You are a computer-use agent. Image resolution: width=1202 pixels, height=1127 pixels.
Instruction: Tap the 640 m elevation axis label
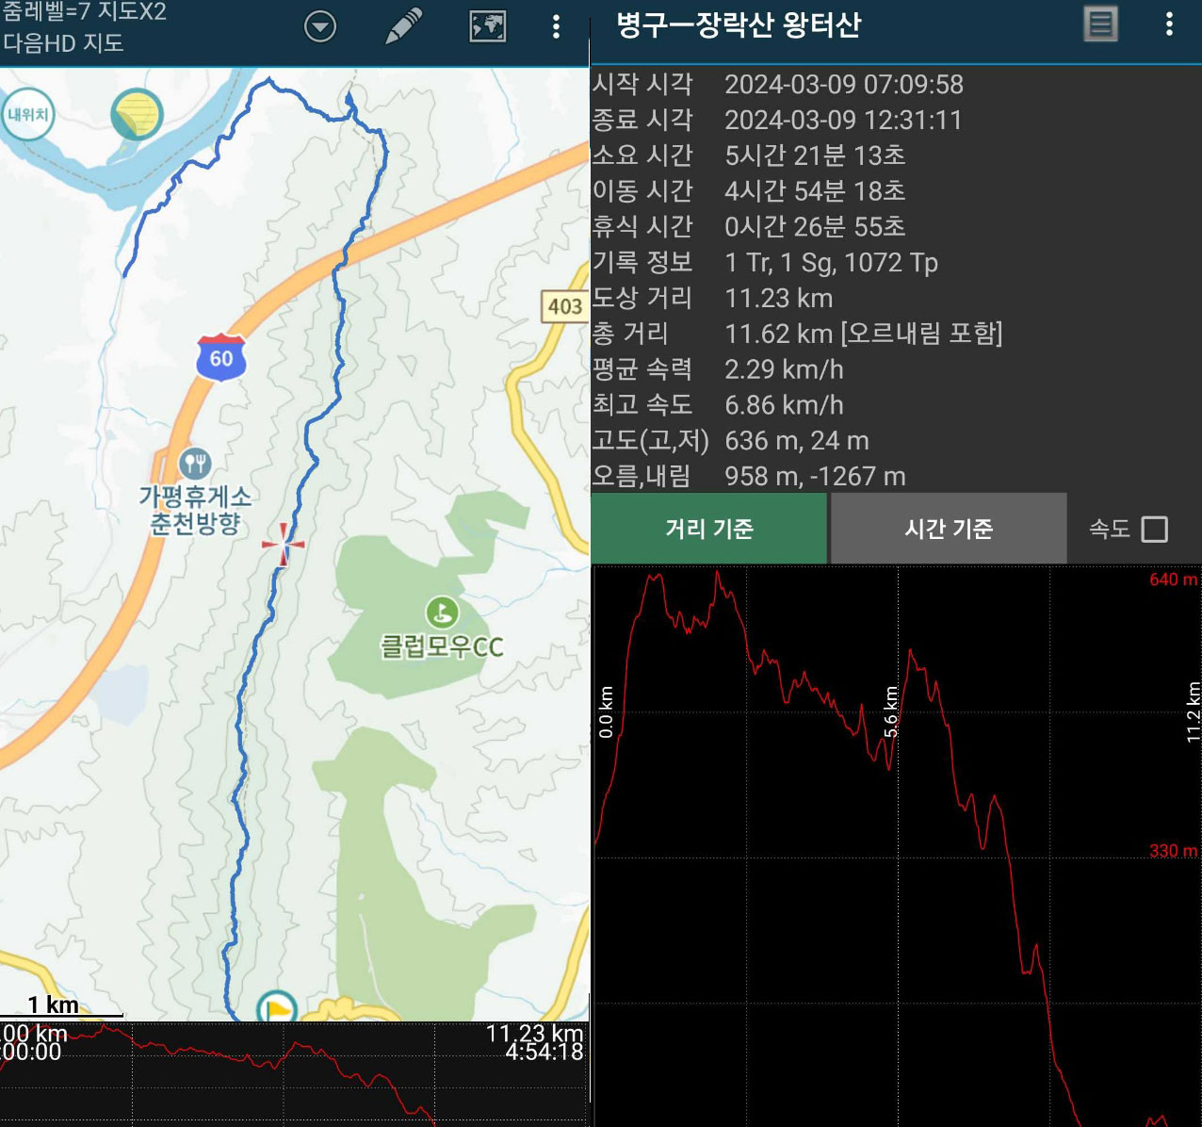pyautogui.click(x=1173, y=580)
